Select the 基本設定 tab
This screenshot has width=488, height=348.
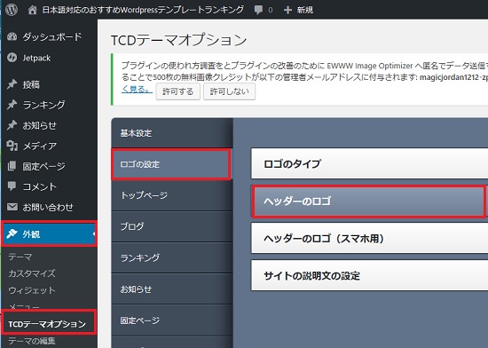172,133
